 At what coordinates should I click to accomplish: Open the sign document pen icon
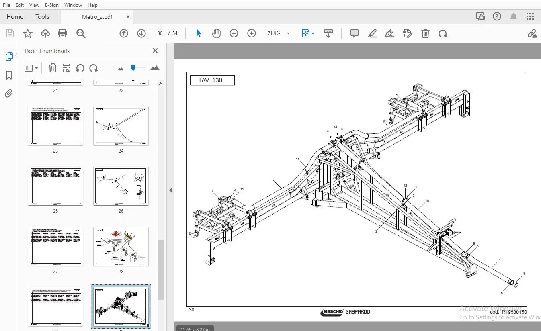(389, 33)
